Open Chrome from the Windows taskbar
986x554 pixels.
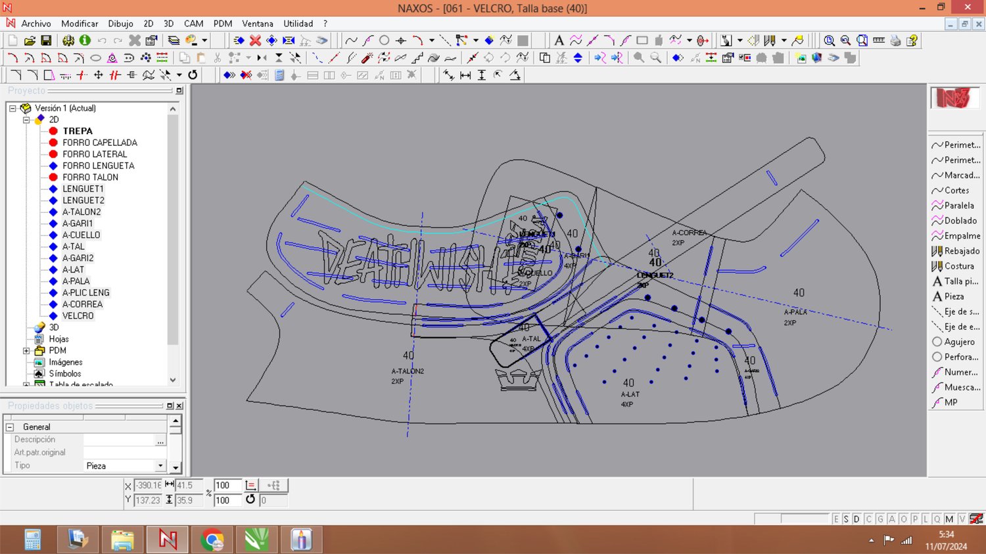pyautogui.click(x=212, y=540)
